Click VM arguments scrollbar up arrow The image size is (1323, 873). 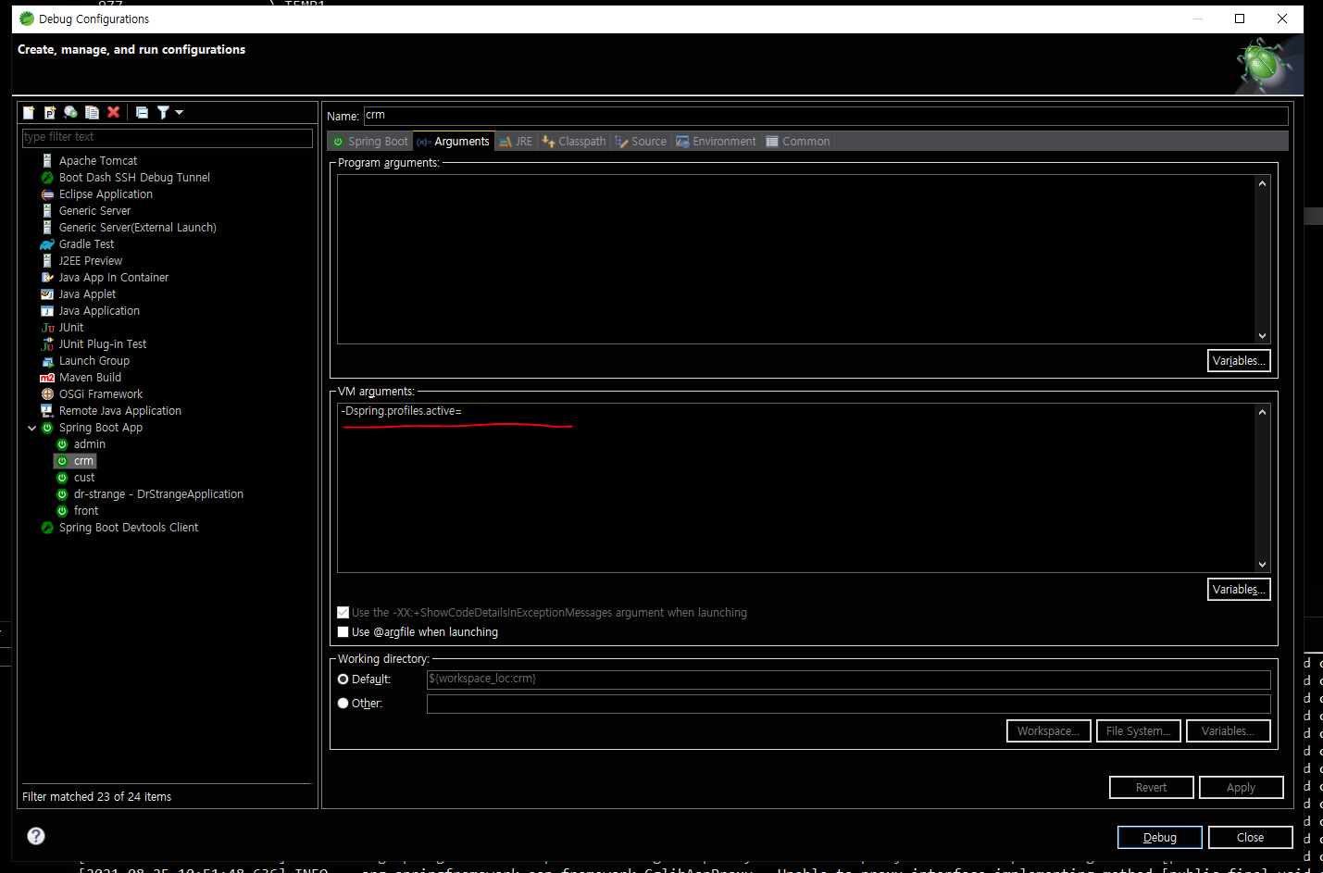pos(1262,412)
